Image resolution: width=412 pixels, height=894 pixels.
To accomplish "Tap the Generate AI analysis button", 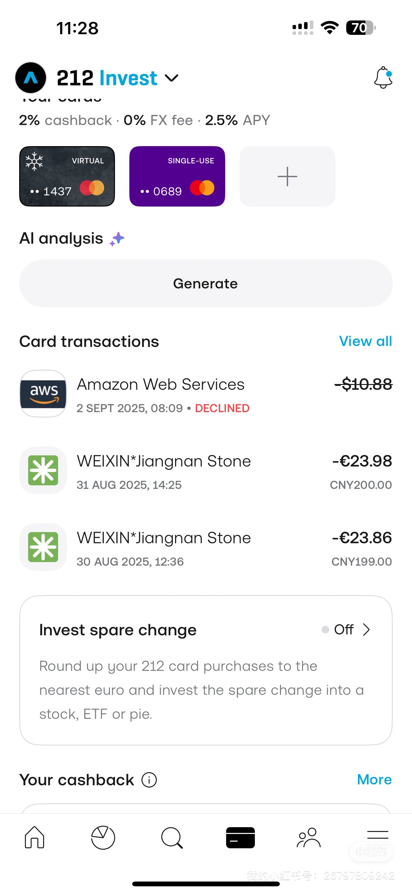I will (x=206, y=283).
